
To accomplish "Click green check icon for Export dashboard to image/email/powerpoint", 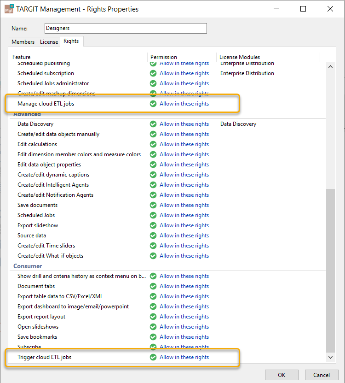I will 153,306.
